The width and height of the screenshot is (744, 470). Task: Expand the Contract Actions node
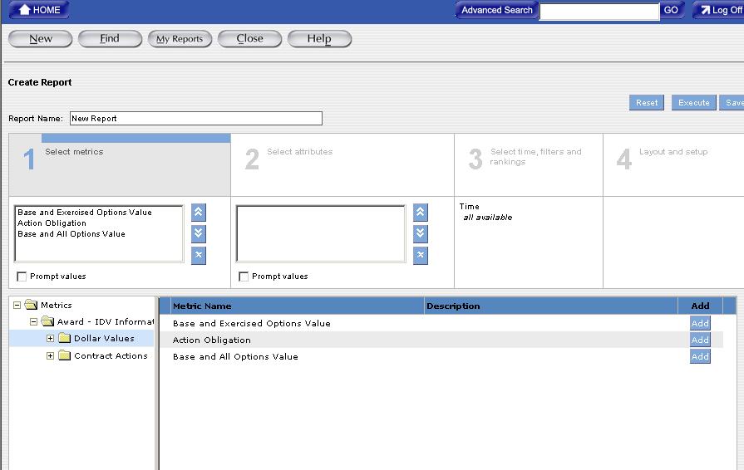[50, 355]
